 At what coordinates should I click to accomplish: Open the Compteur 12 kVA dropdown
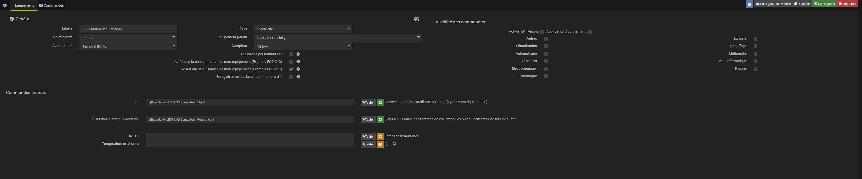303,46
